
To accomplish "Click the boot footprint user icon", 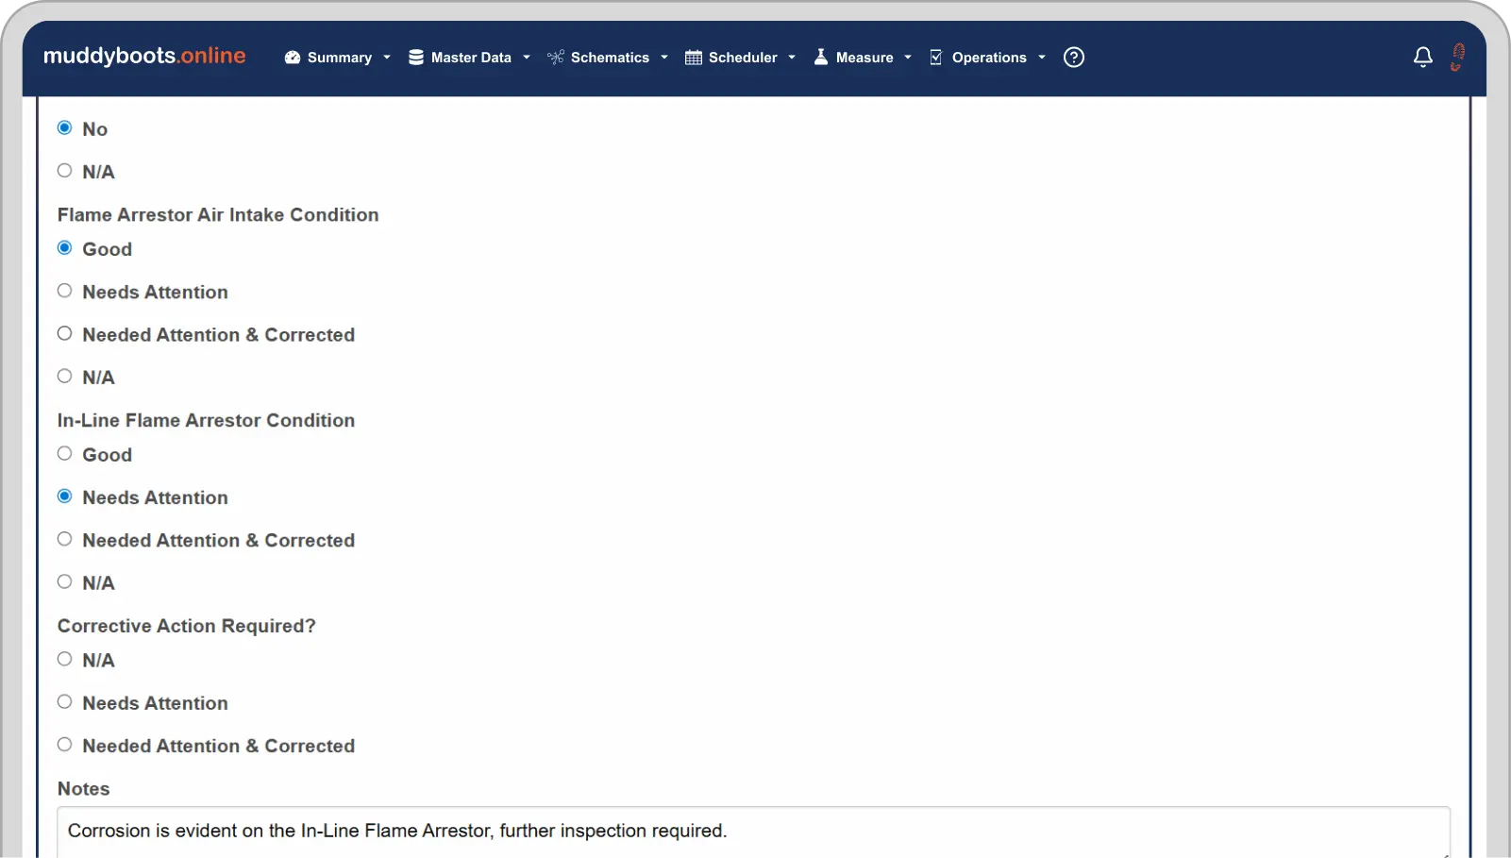I will (x=1457, y=57).
